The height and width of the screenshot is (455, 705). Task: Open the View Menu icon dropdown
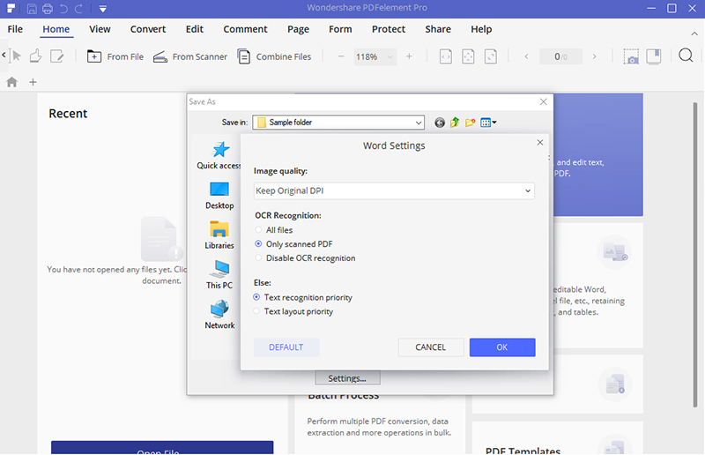coord(488,123)
